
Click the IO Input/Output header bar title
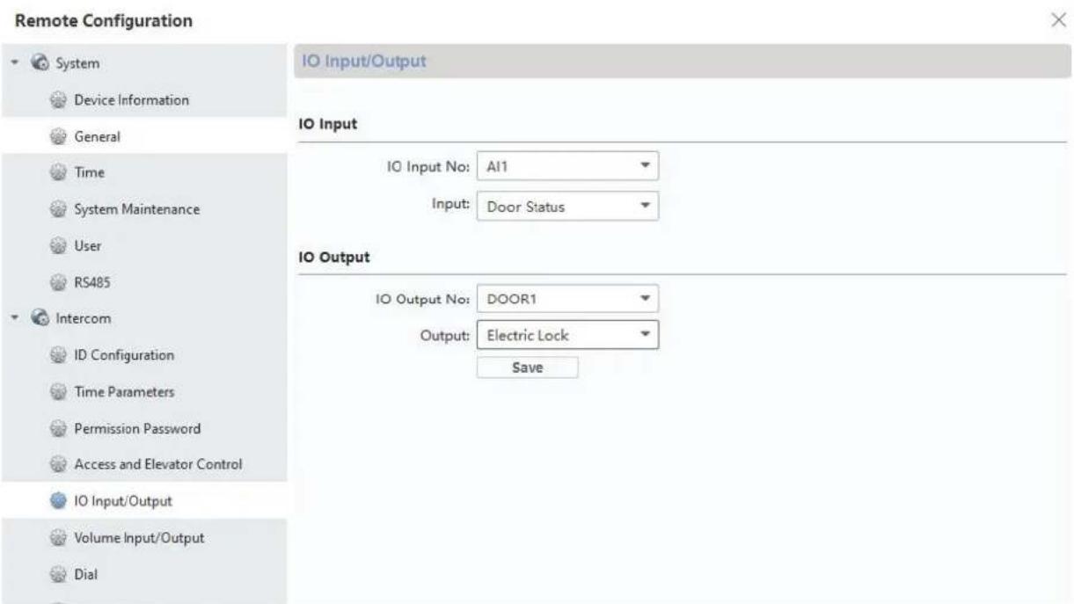(364, 62)
